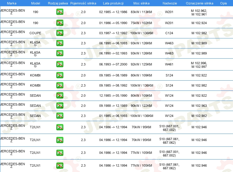
Task: Click fuel icon in the S124 2.0 row
Action: click(x=60, y=75)
